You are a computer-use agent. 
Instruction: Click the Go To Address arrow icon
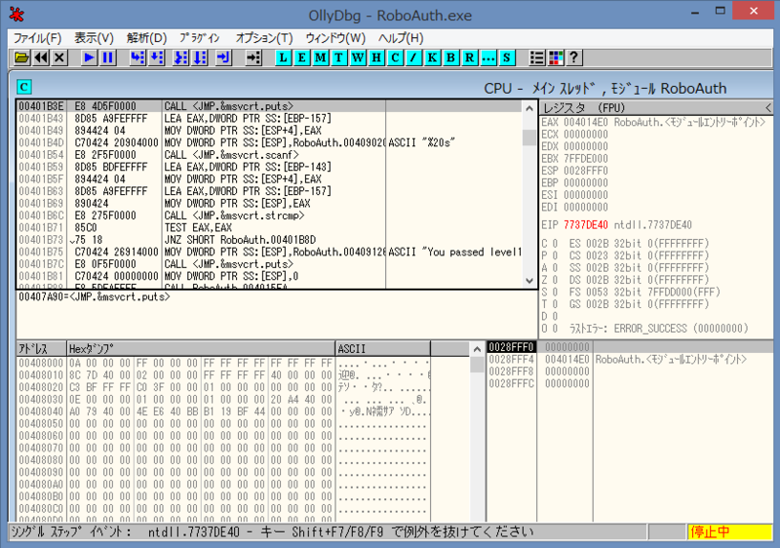pos(253,58)
